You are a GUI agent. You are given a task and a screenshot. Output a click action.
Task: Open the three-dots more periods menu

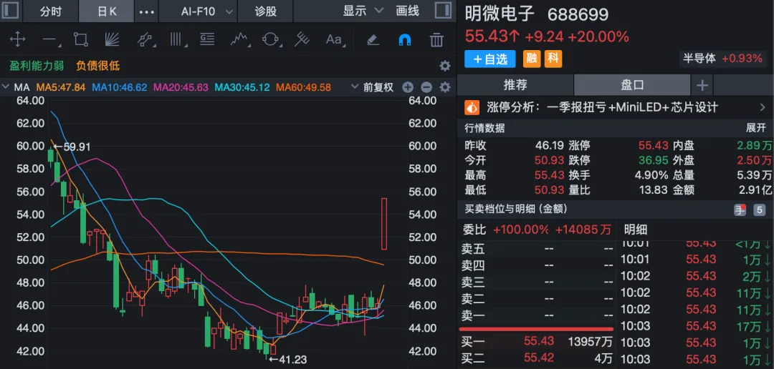147,11
